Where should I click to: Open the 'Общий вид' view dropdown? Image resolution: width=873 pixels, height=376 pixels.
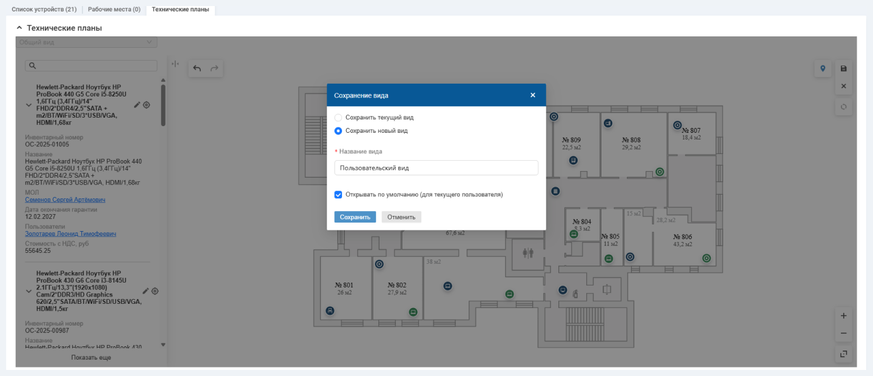[x=86, y=42]
